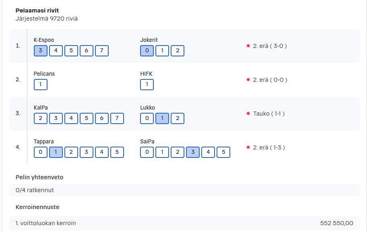Toggle SaiPa highlighted score box 3
Viewport: 378px width, 232px height.
(x=192, y=152)
